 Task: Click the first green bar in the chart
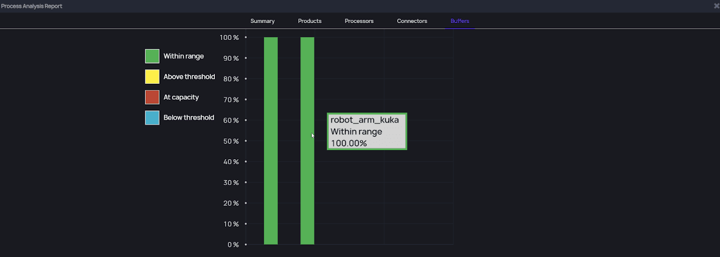271,141
